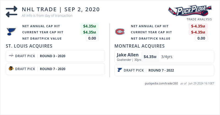220x115 pixels.
Task: Click St. Louis current year cap hit value
Action: (89, 32)
